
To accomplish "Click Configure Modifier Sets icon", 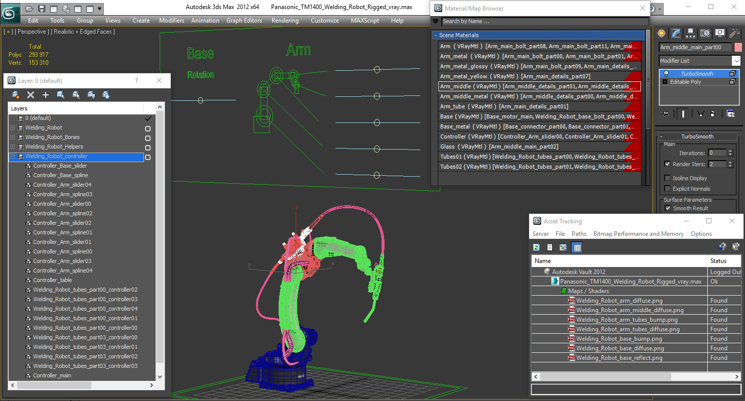I will 730,114.
